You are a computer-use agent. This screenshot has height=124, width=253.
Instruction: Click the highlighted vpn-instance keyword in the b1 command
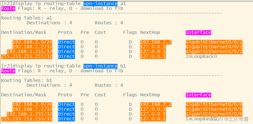100,66
